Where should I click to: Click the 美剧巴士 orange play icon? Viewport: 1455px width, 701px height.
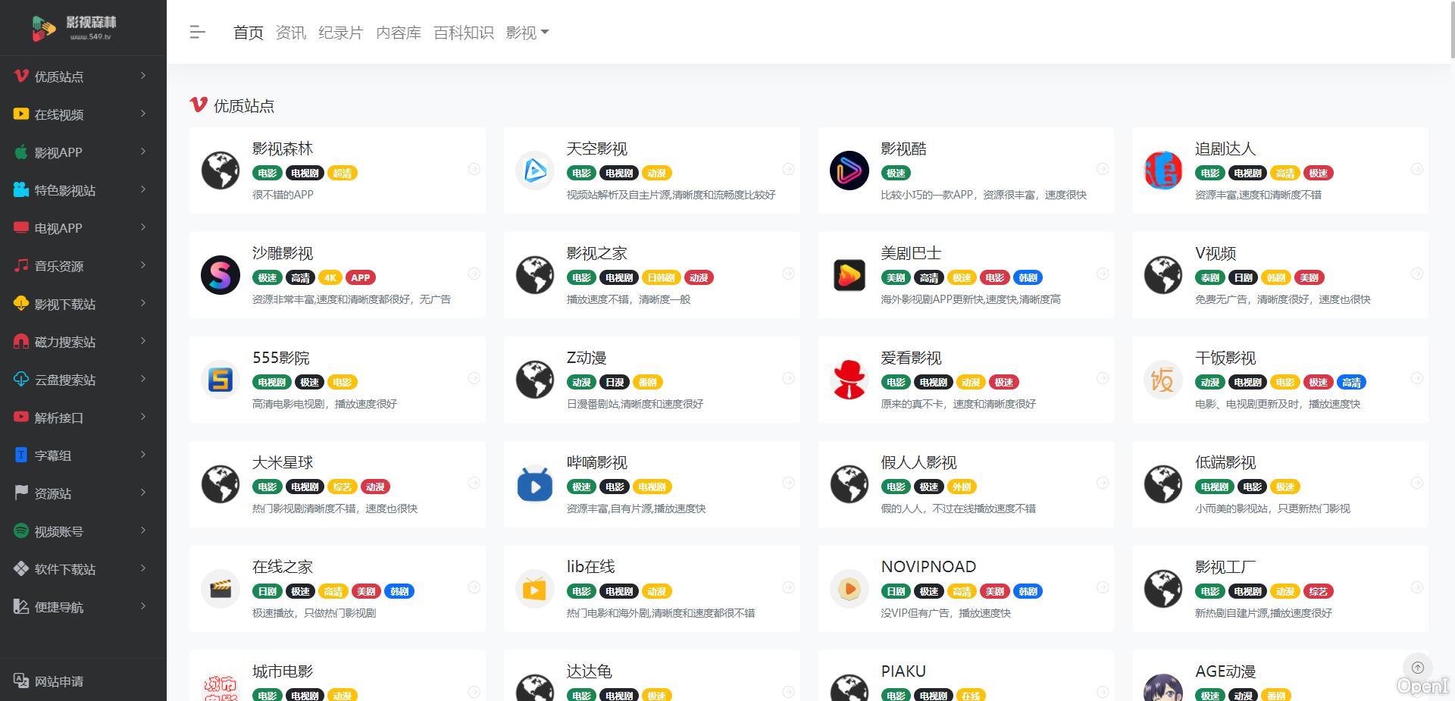(x=849, y=274)
